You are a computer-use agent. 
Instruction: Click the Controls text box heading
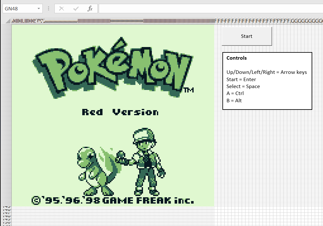click(237, 58)
